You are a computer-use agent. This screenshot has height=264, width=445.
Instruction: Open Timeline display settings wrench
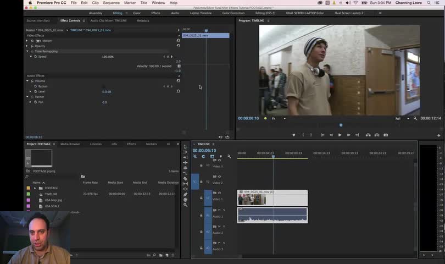pos(229,156)
